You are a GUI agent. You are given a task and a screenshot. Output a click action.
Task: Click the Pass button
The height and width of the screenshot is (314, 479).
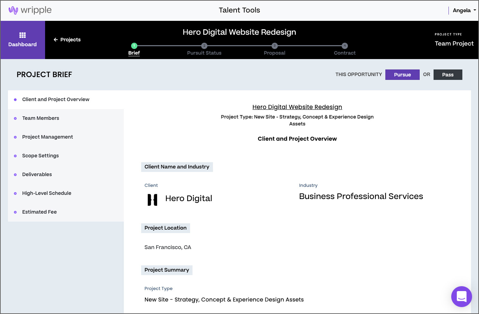pos(448,75)
